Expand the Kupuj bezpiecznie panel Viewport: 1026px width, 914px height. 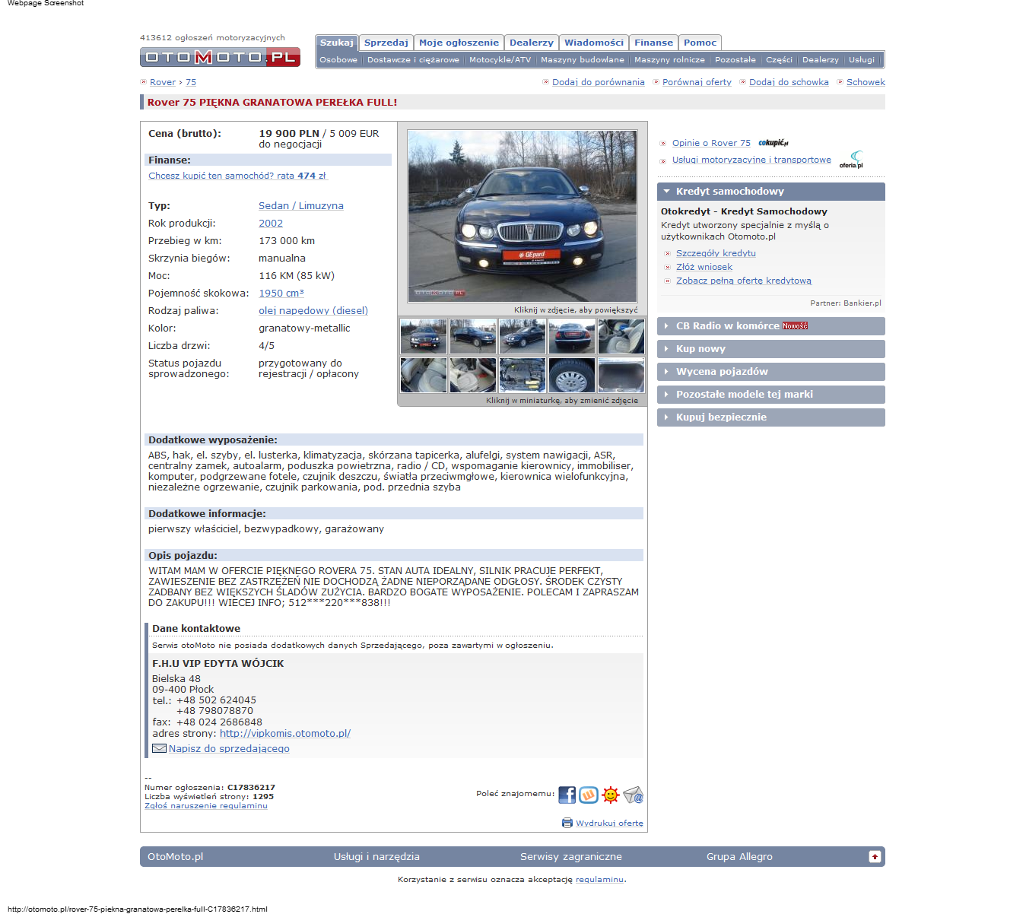[x=770, y=417]
